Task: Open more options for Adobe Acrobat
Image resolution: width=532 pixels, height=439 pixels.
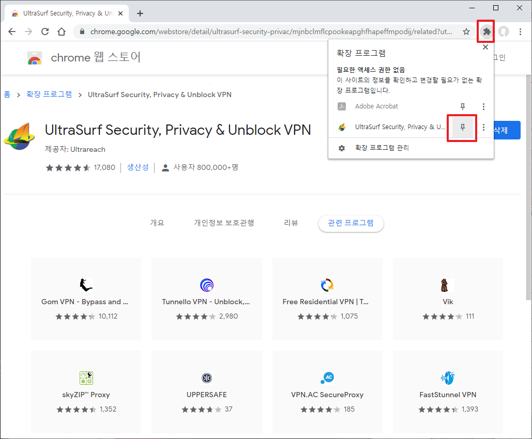Action: tap(483, 106)
